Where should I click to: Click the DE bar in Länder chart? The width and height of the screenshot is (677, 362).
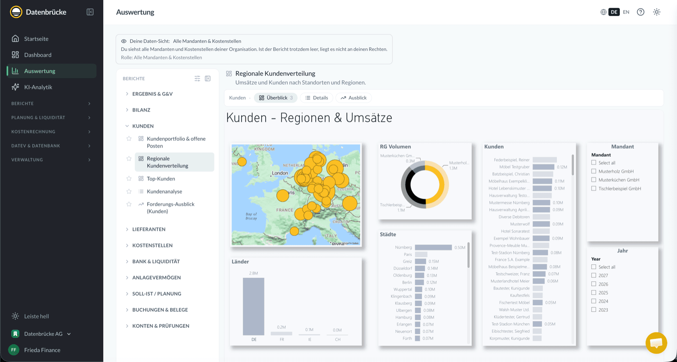(x=253, y=306)
